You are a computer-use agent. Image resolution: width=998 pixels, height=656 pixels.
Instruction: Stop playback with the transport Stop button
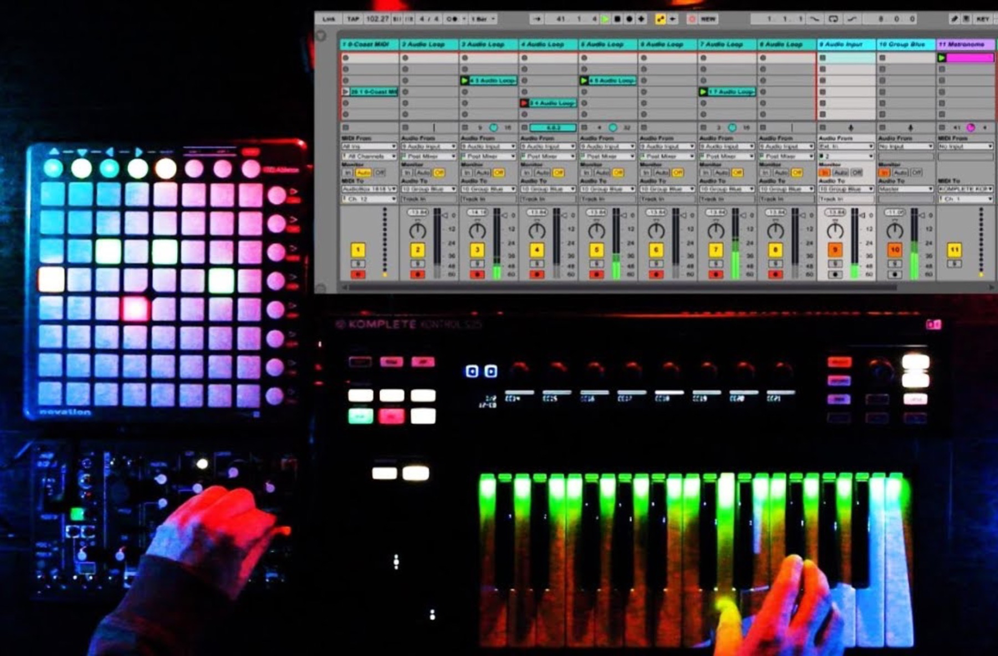[617, 19]
